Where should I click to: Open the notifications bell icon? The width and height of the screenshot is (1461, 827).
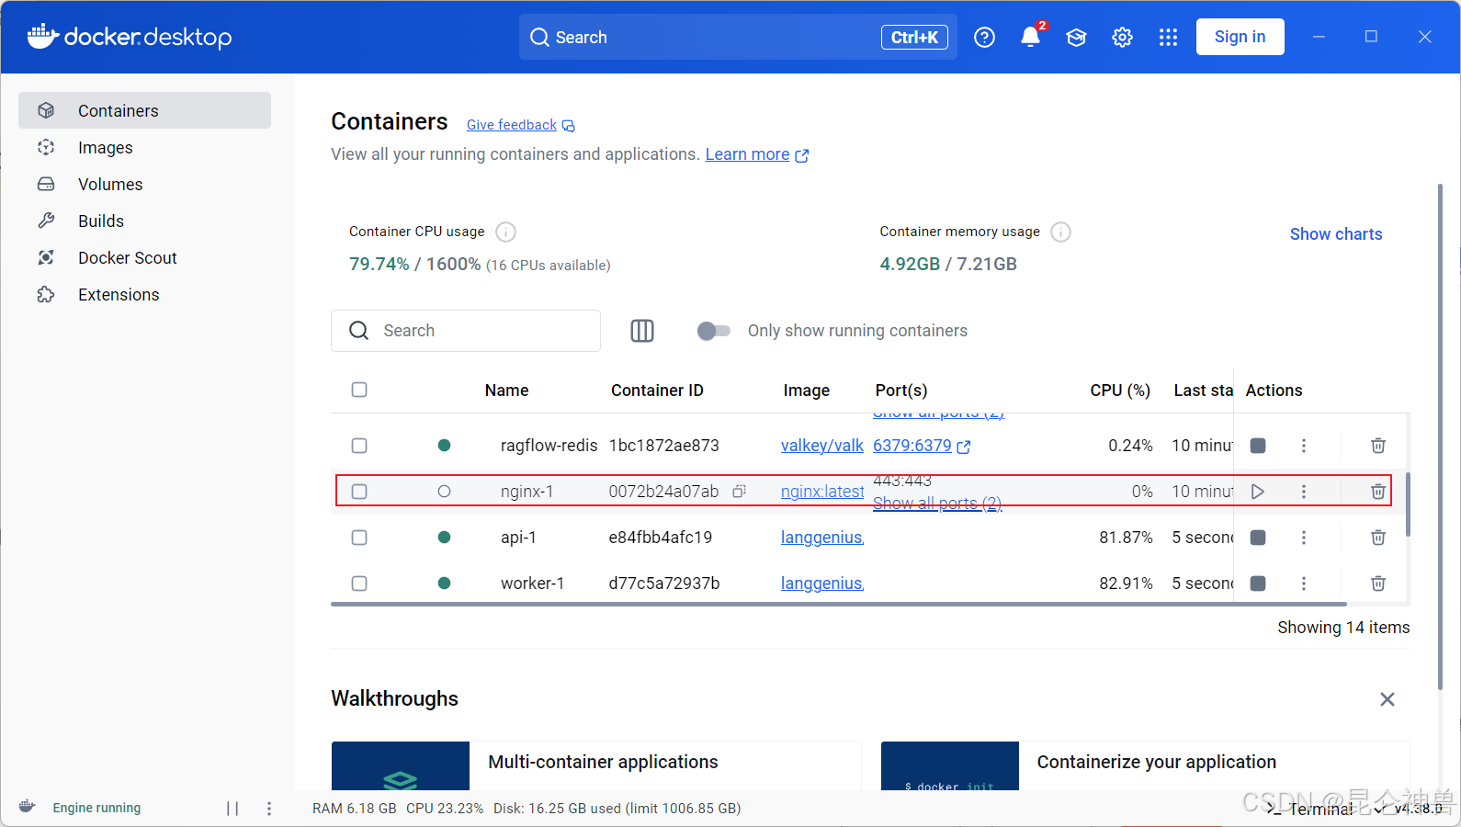(x=1031, y=37)
